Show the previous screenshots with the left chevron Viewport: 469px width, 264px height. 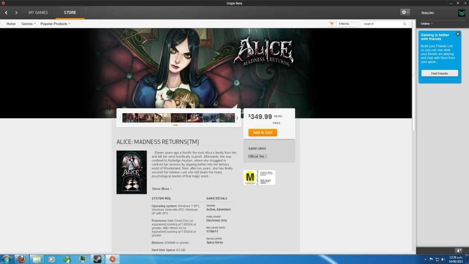tap(120, 118)
